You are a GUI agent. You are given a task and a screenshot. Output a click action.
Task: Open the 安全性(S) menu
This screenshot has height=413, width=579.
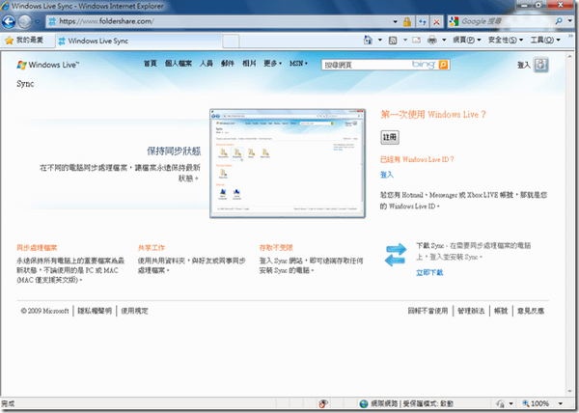point(506,40)
